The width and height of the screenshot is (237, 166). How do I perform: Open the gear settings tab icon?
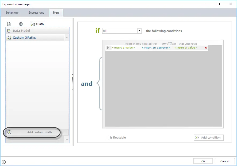tap(21, 24)
